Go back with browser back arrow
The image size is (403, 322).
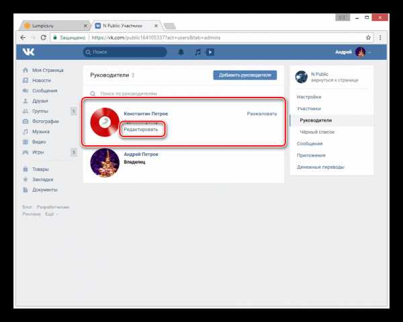pos(23,38)
